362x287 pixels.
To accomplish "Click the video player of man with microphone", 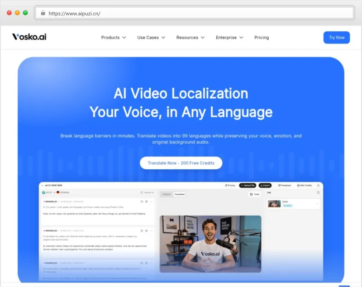I will pos(210,244).
